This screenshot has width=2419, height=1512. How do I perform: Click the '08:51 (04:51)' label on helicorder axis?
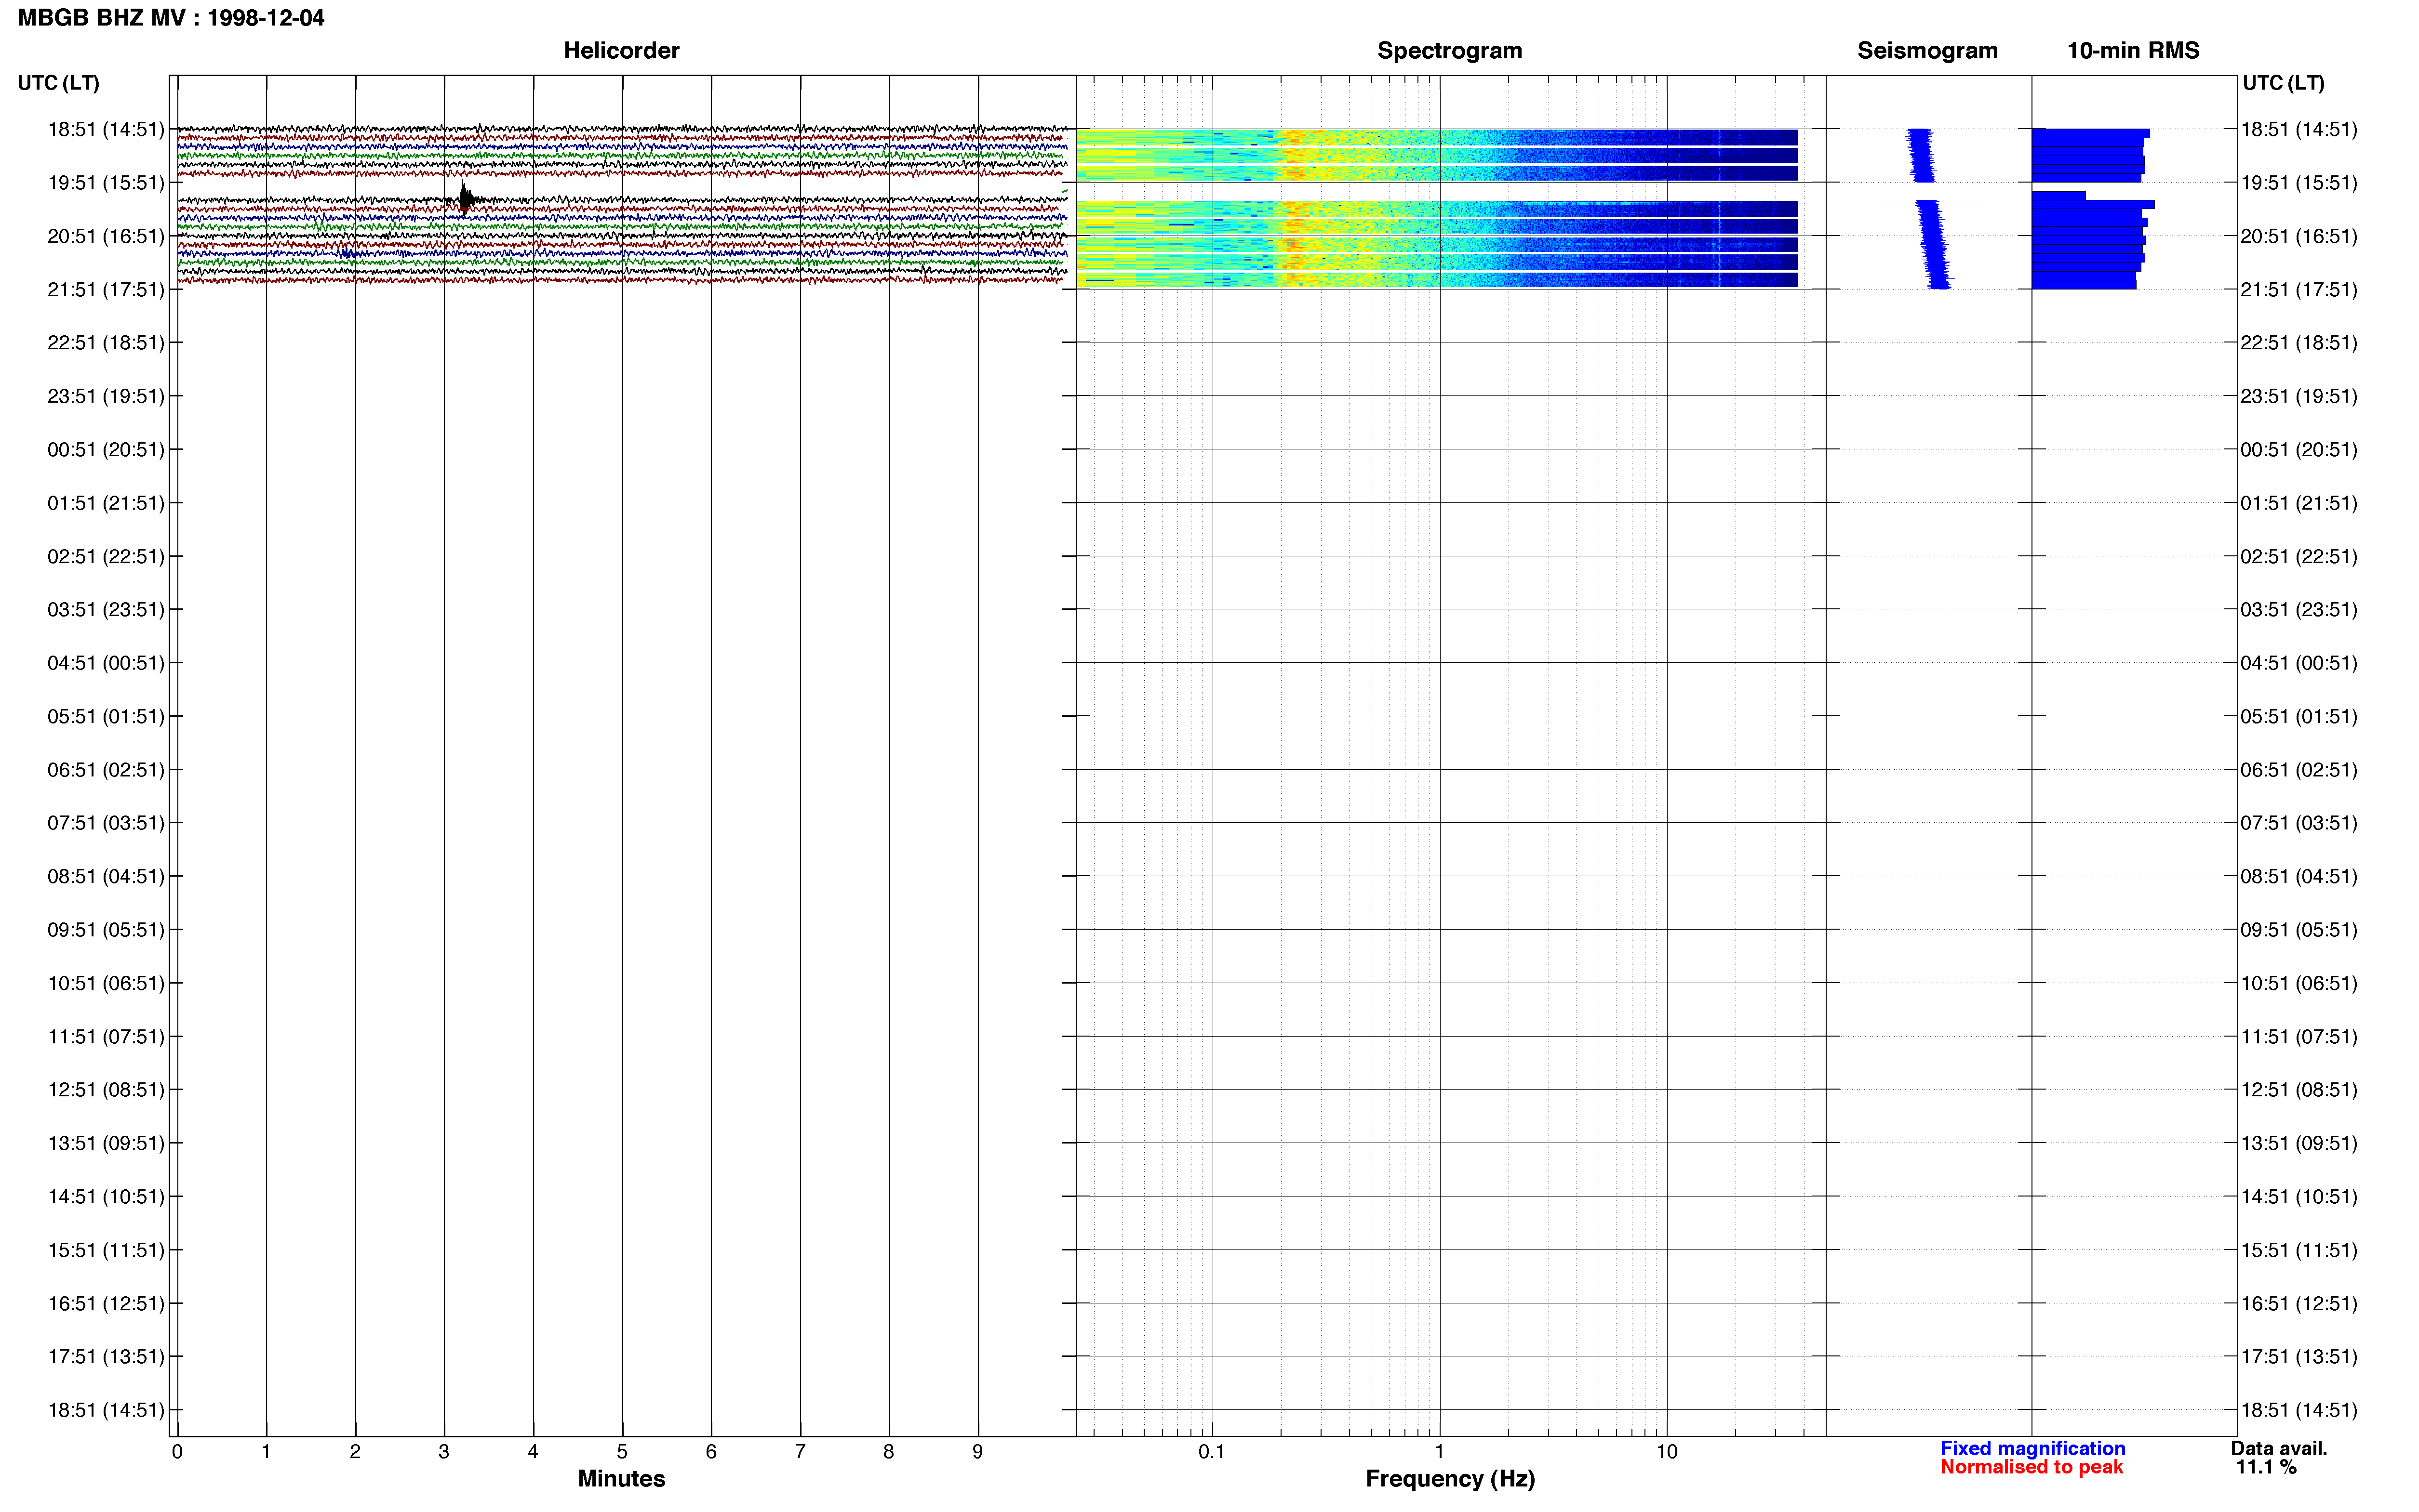click(105, 876)
